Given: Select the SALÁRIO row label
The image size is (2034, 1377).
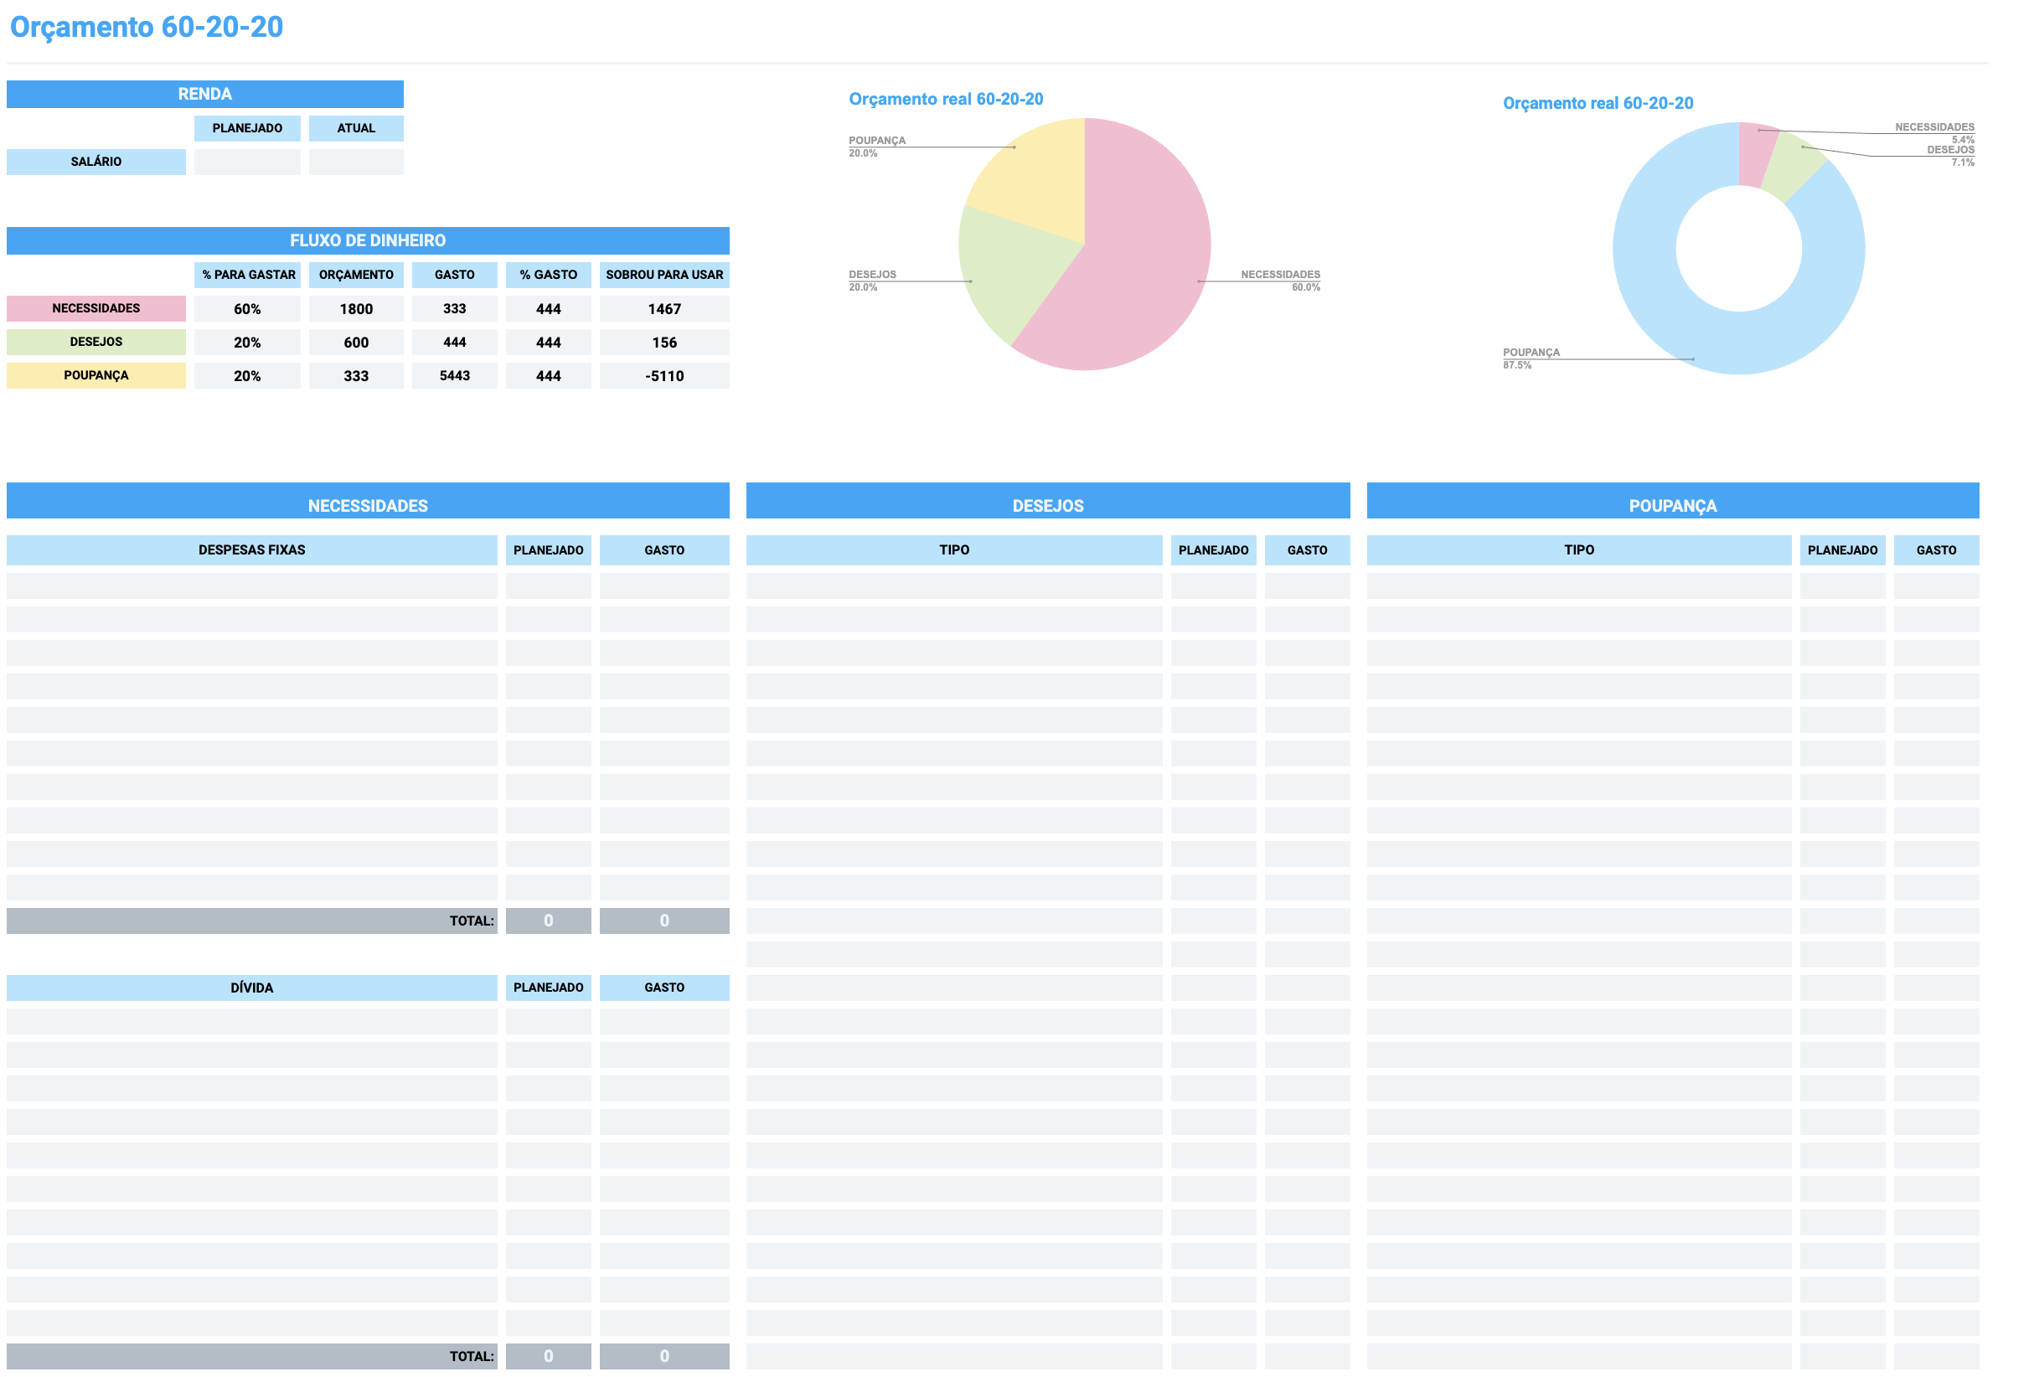Looking at the screenshot, I should (x=96, y=162).
